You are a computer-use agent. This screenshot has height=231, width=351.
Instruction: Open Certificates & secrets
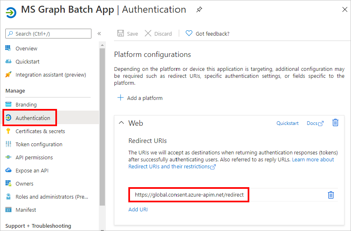pyautogui.click(x=40, y=131)
